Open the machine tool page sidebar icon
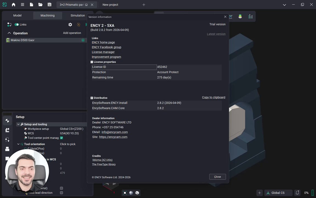The width and height of the screenshot is (316, 198). pos(7,130)
